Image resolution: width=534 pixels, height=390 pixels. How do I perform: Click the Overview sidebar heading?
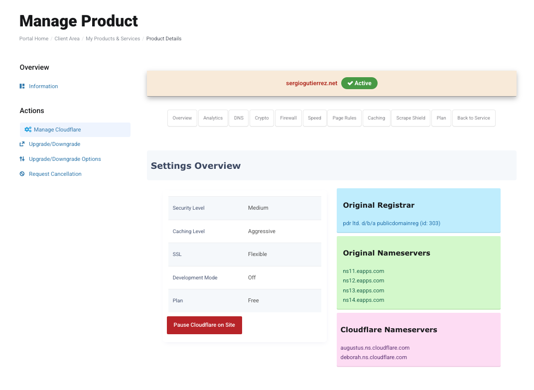(x=34, y=67)
